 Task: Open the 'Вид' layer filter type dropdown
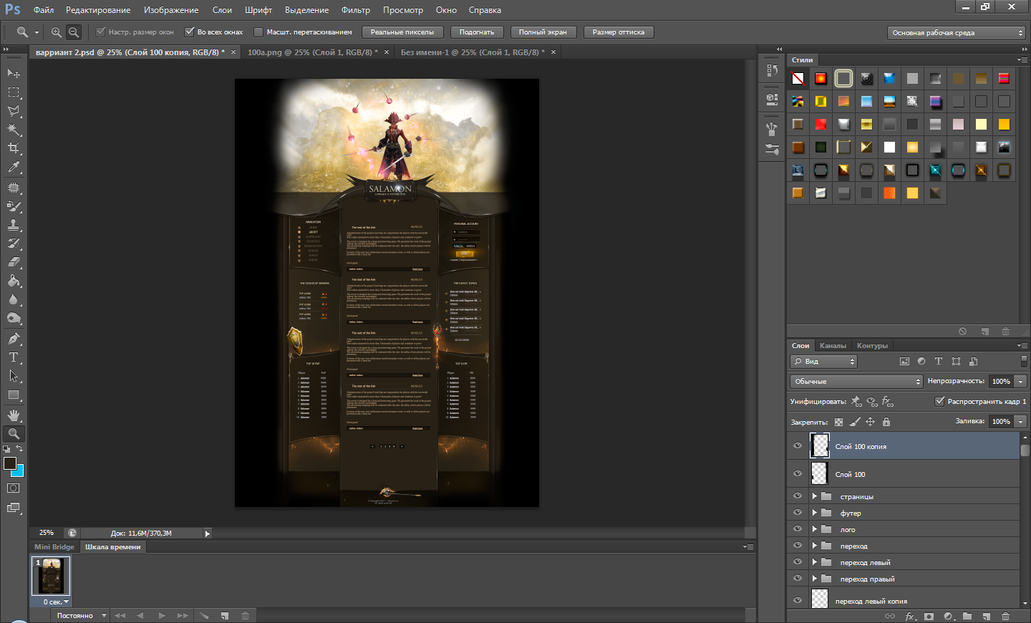coord(823,361)
